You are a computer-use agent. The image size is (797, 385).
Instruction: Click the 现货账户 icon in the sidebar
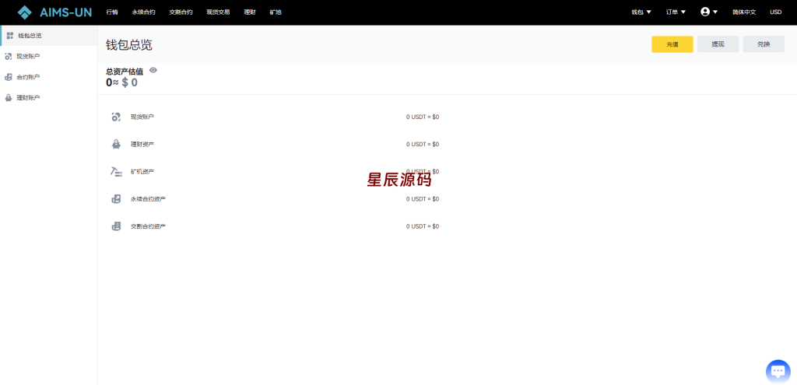pyautogui.click(x=8, y=56)
